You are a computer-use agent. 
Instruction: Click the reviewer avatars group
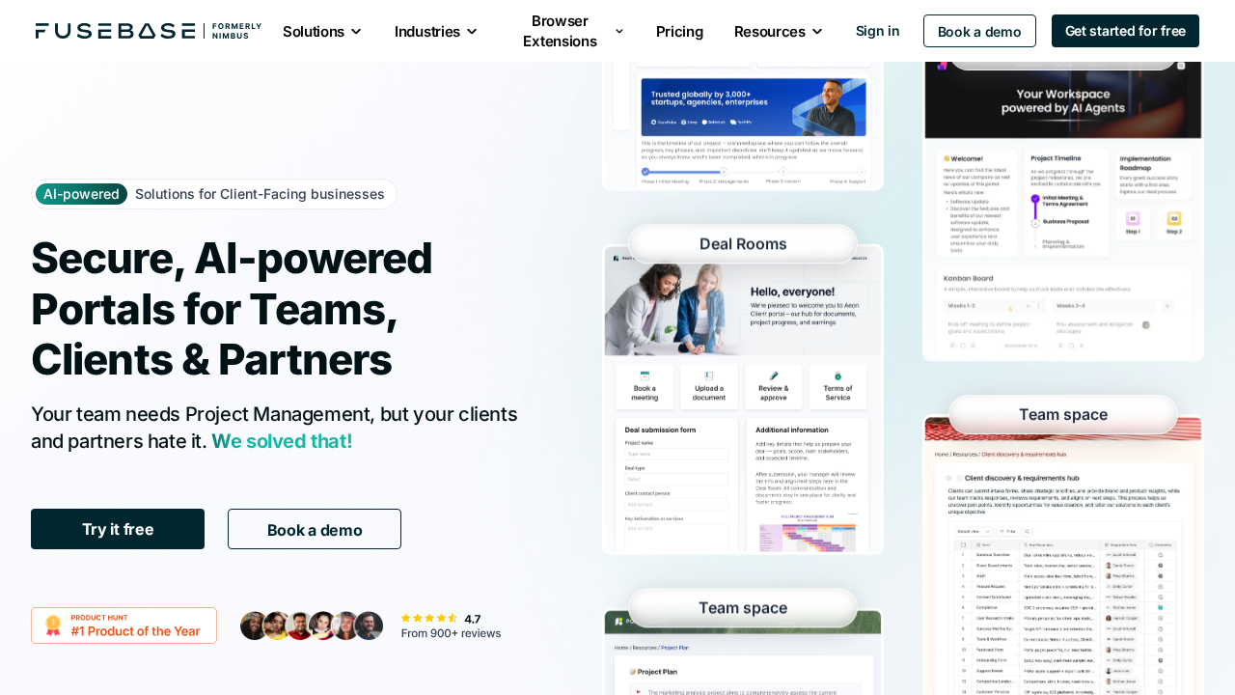[312, 625]
